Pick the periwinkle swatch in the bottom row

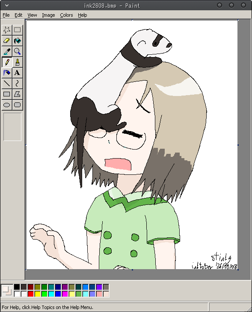pyautogui.click(x=92, y=294)
